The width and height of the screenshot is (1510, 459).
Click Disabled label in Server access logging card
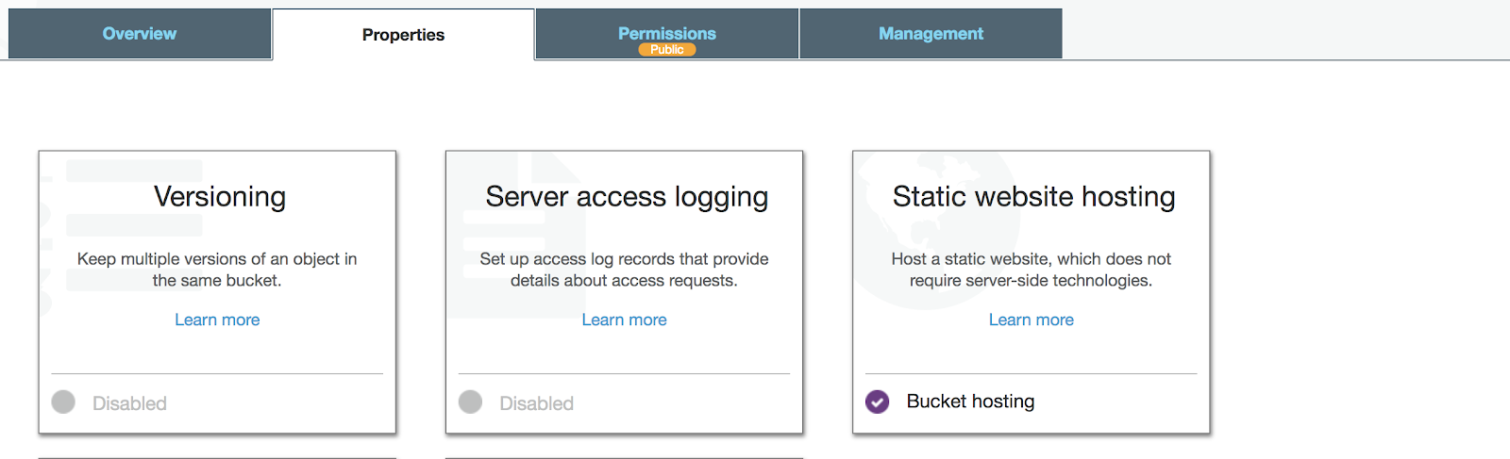tap(536, 403)
